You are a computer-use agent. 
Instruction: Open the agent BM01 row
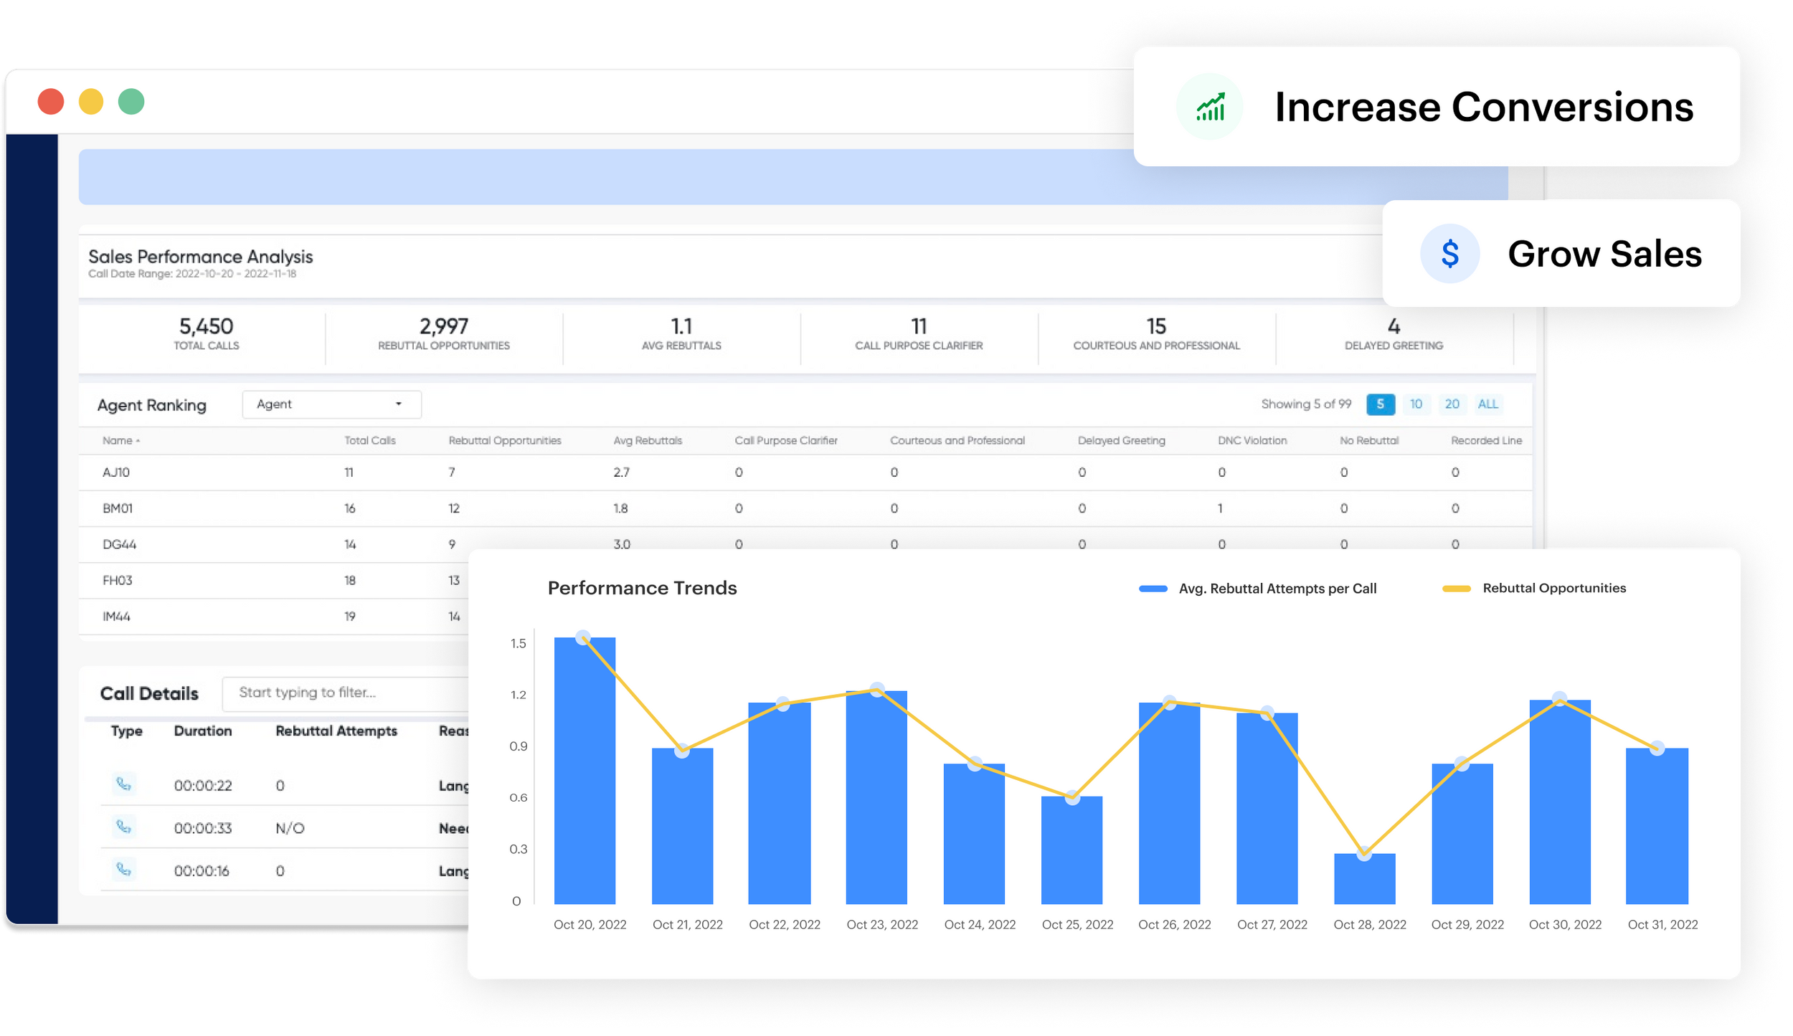118,508
